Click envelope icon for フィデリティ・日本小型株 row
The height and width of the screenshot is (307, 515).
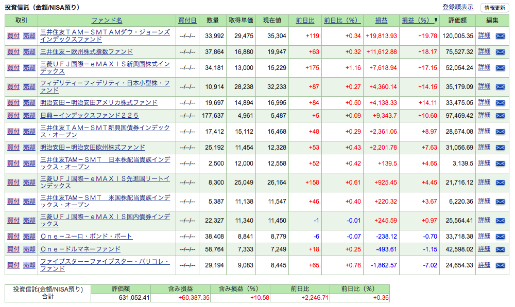[x=500, y=87]
